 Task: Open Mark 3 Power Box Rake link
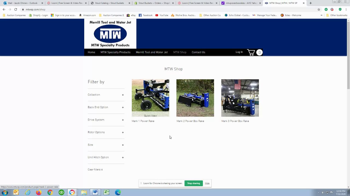tap(235, 121)
